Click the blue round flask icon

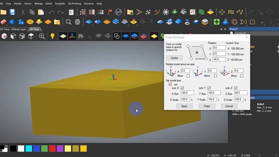(x=225, y=22)
